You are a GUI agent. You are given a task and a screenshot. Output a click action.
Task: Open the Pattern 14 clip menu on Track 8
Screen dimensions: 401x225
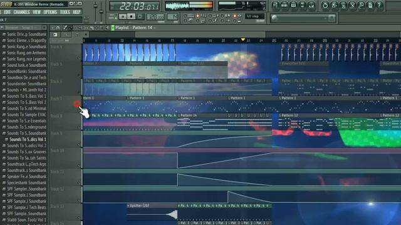(179, 116)
